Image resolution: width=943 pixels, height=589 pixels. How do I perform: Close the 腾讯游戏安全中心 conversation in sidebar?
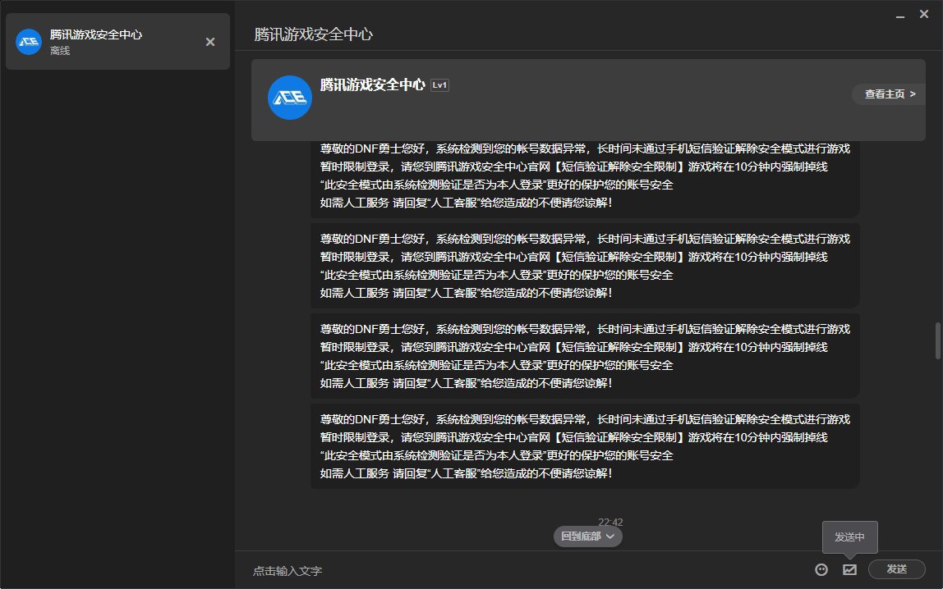210,42
